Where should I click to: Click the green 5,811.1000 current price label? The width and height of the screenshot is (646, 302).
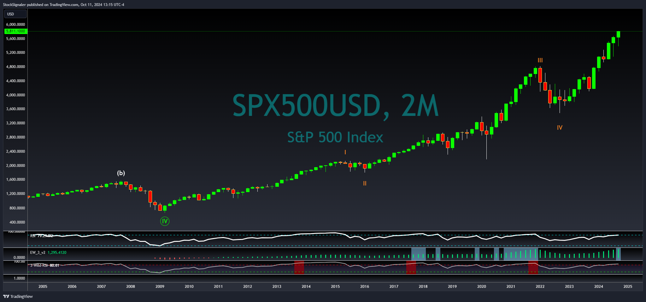point(16,31)
